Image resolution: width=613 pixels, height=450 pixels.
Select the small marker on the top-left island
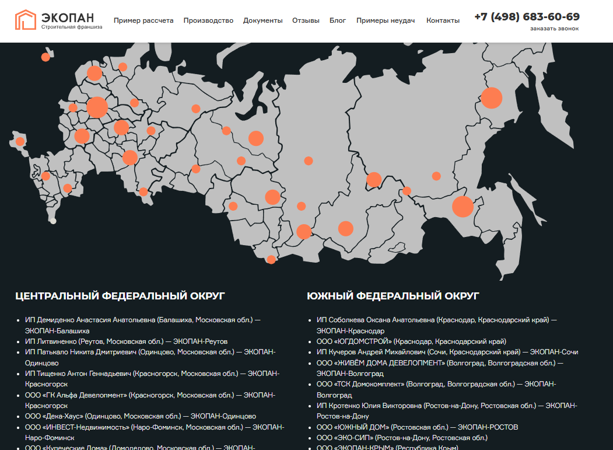click(45, 57)
